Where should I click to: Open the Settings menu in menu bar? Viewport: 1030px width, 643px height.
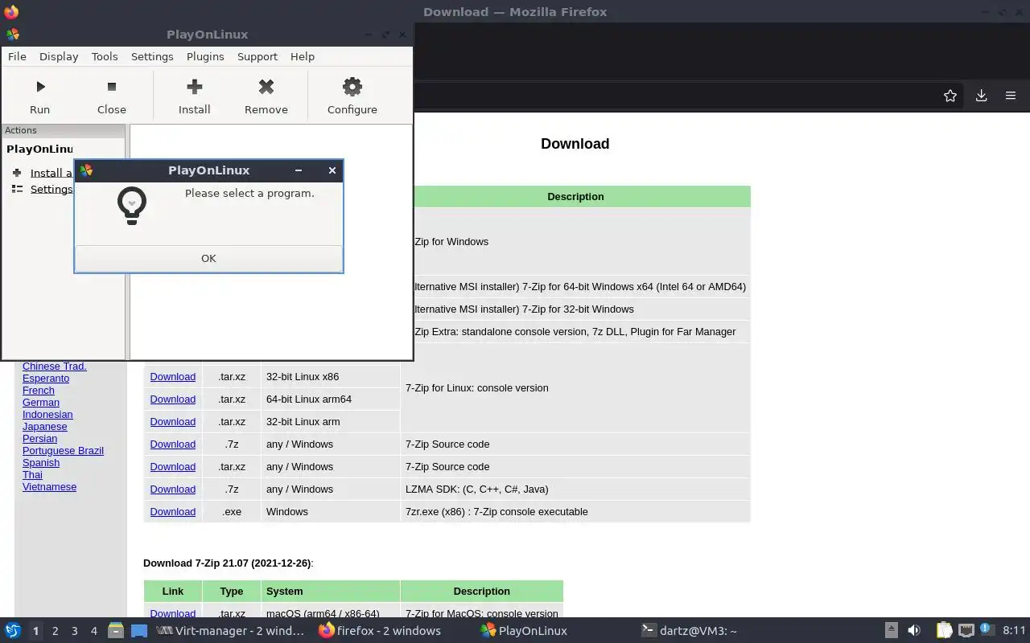click(152, 56)
